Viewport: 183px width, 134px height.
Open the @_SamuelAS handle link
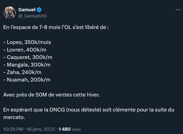32,16
